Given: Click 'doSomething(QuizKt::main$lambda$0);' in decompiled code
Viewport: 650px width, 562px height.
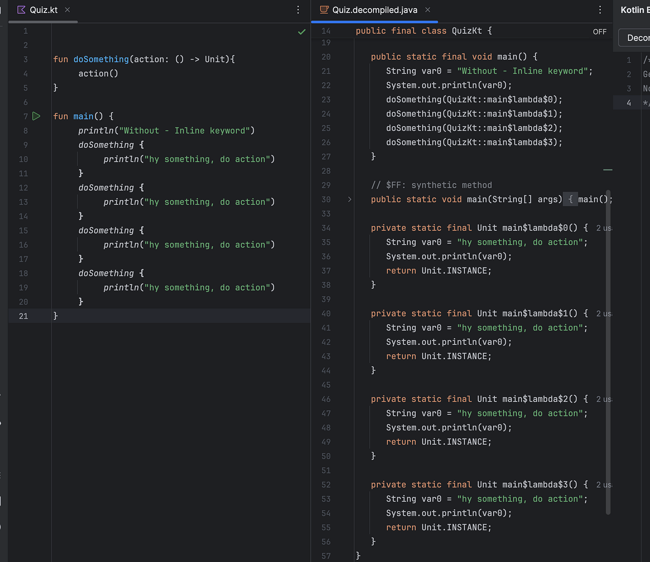Looking at the screenshot, I should [474, 99].
